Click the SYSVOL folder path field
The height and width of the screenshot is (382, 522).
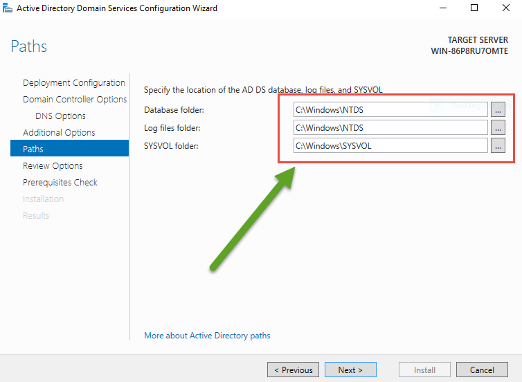[390, 145]
